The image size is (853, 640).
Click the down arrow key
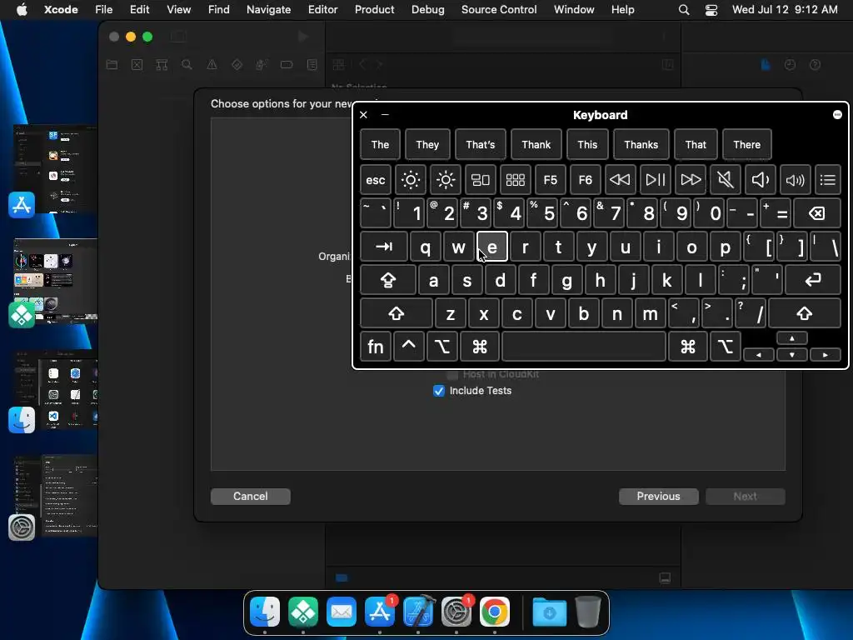(792, 355)
